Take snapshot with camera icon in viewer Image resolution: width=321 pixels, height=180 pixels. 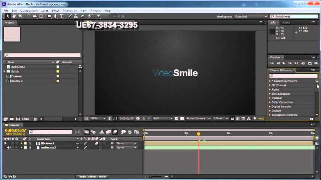click(x=138, y=118)
